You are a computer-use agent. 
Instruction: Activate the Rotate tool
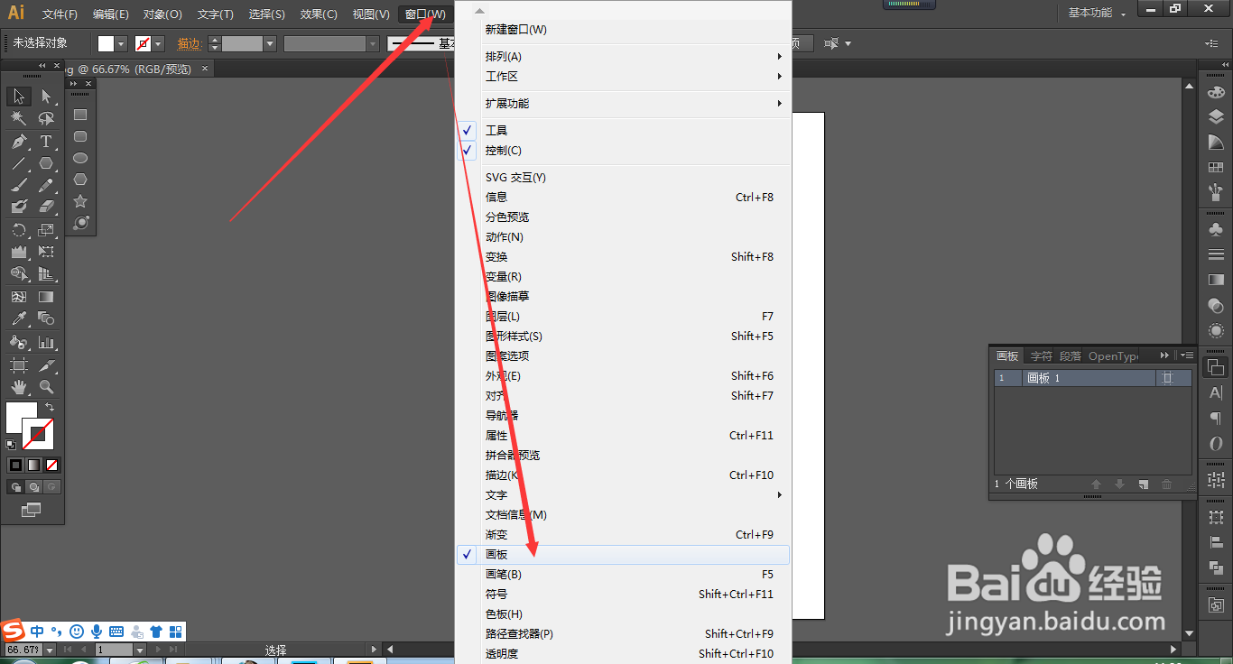19,230
